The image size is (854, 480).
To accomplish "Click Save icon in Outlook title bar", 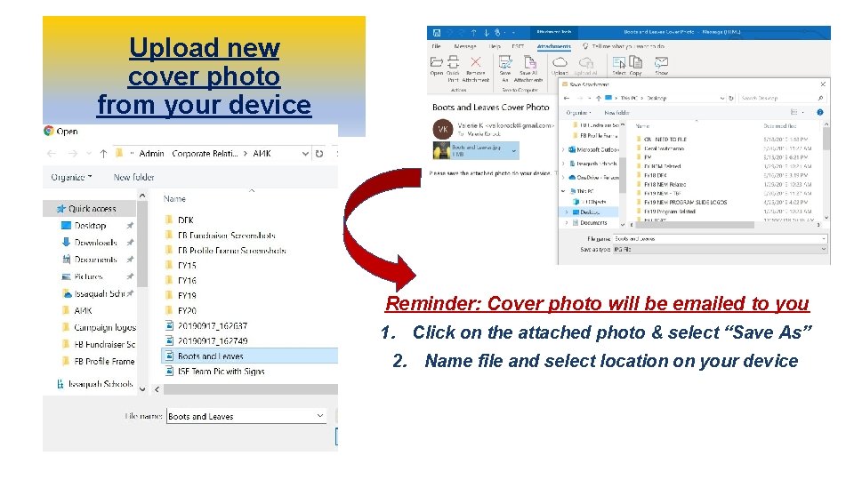I will click(436, 33).
